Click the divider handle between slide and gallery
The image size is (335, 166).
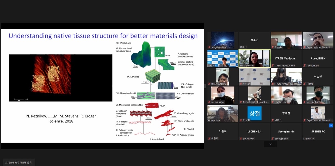(205, 86)
